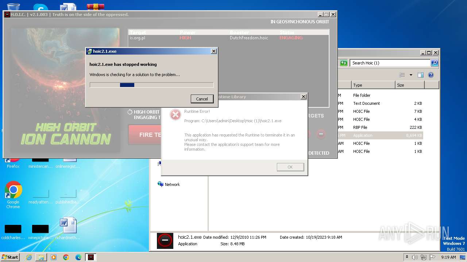Open the Start menu
Image resolution: width=467 pixels, height=262 pixels.
tap(10, 257)
